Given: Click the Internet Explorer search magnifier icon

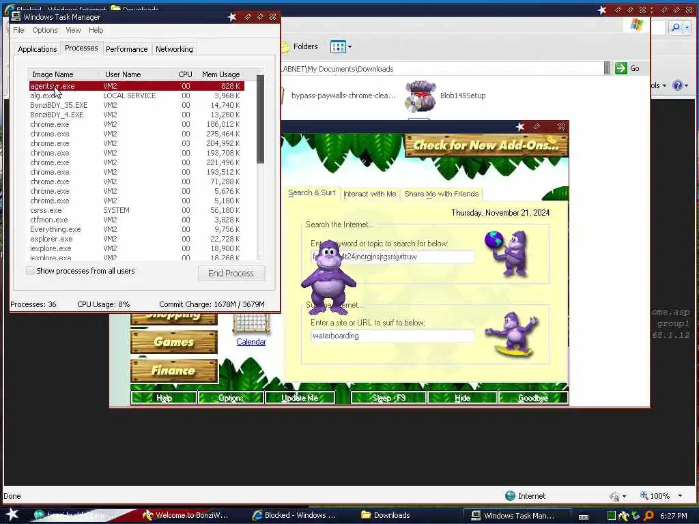Looking at the screenshot, I should point(676,27).
